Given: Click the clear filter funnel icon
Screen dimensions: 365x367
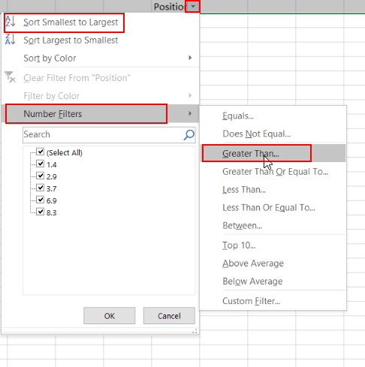Looking at the screenshot, I should click(10, 77).
